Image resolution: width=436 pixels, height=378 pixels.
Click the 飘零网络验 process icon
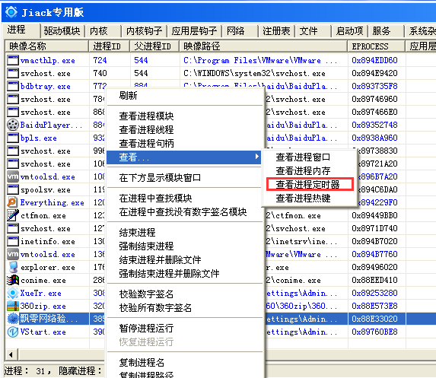pos(12,319)
